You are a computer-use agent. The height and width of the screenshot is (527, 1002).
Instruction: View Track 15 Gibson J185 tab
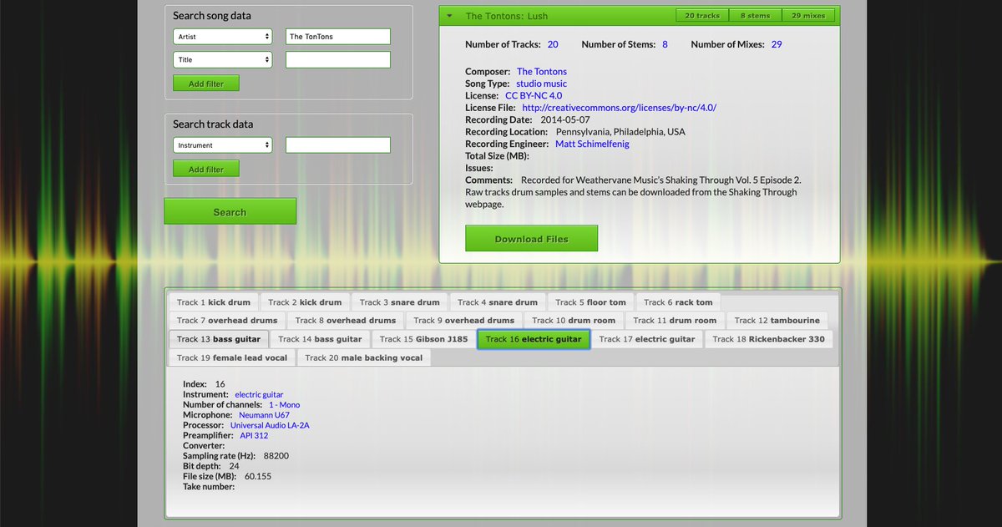coord(423,339)
